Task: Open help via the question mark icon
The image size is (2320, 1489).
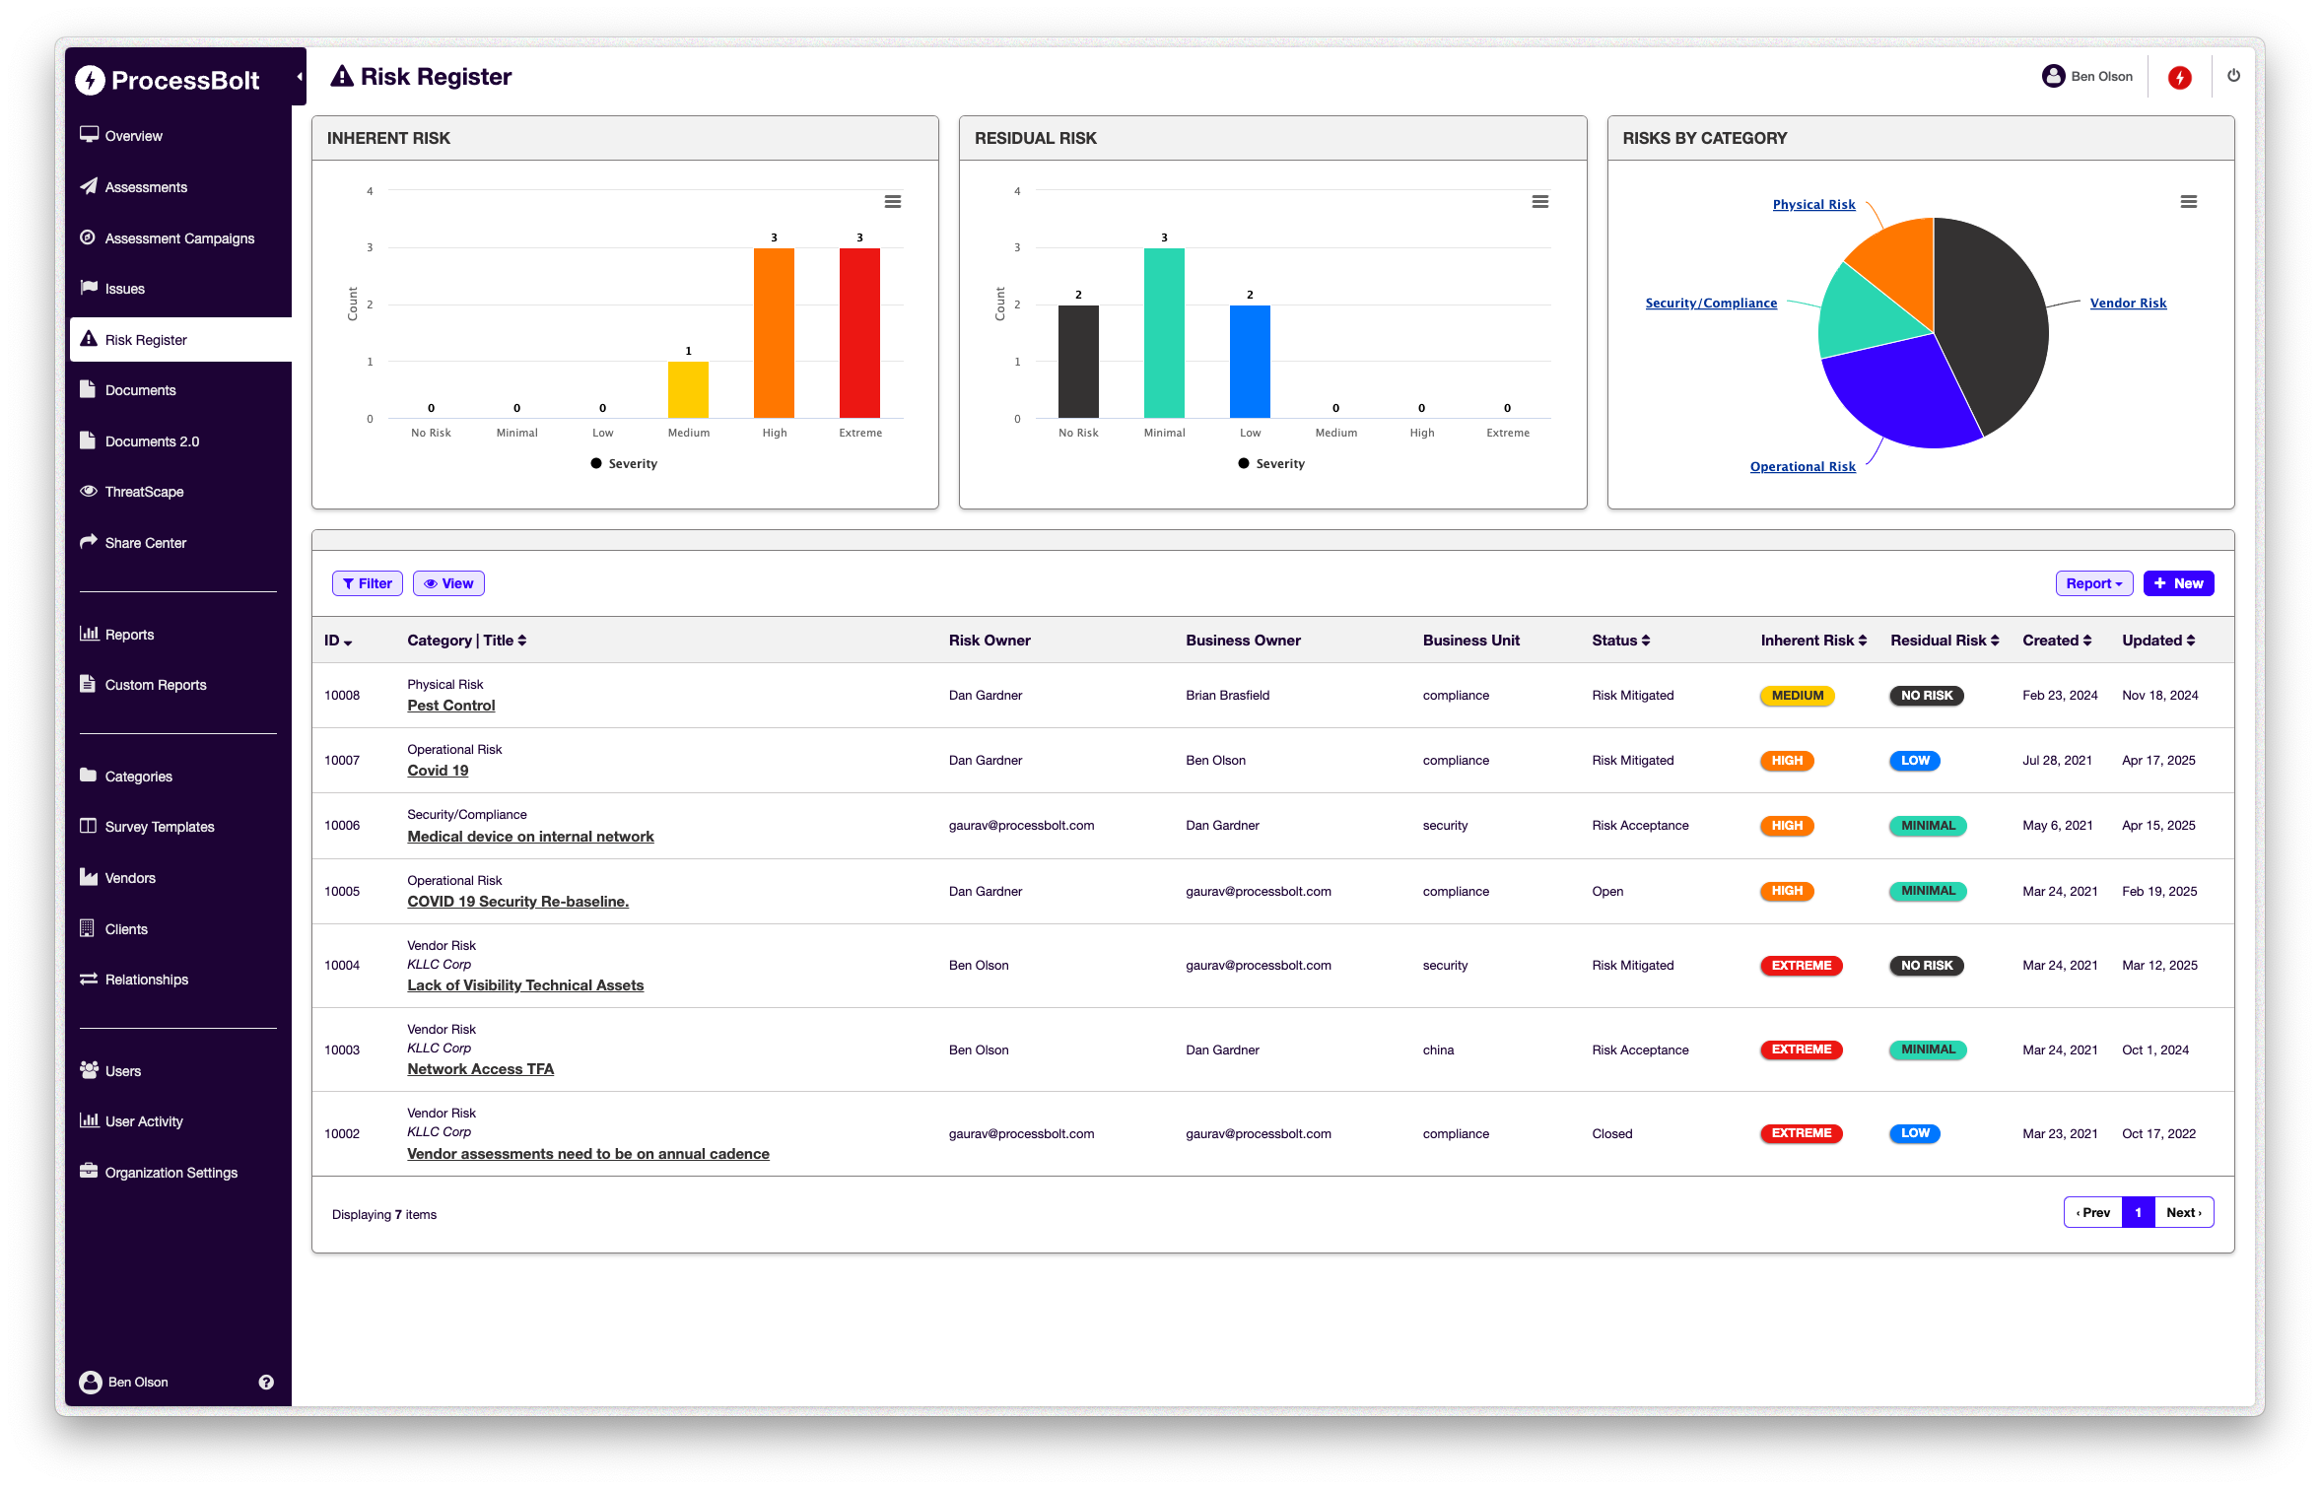Action: click(265, 1382)
